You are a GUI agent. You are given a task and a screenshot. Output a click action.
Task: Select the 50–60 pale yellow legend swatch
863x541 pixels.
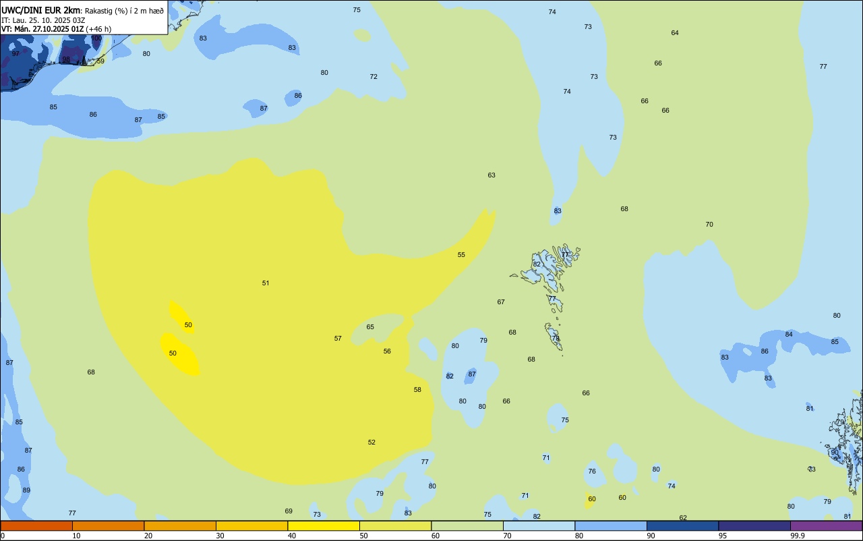[395, 525]
